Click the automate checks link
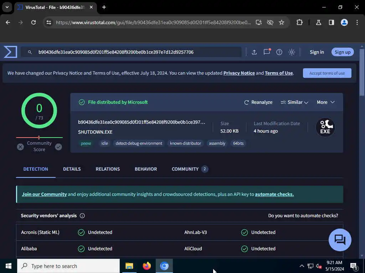The height and width of the screenshot is (273, 365). click(x=274, y=194)
